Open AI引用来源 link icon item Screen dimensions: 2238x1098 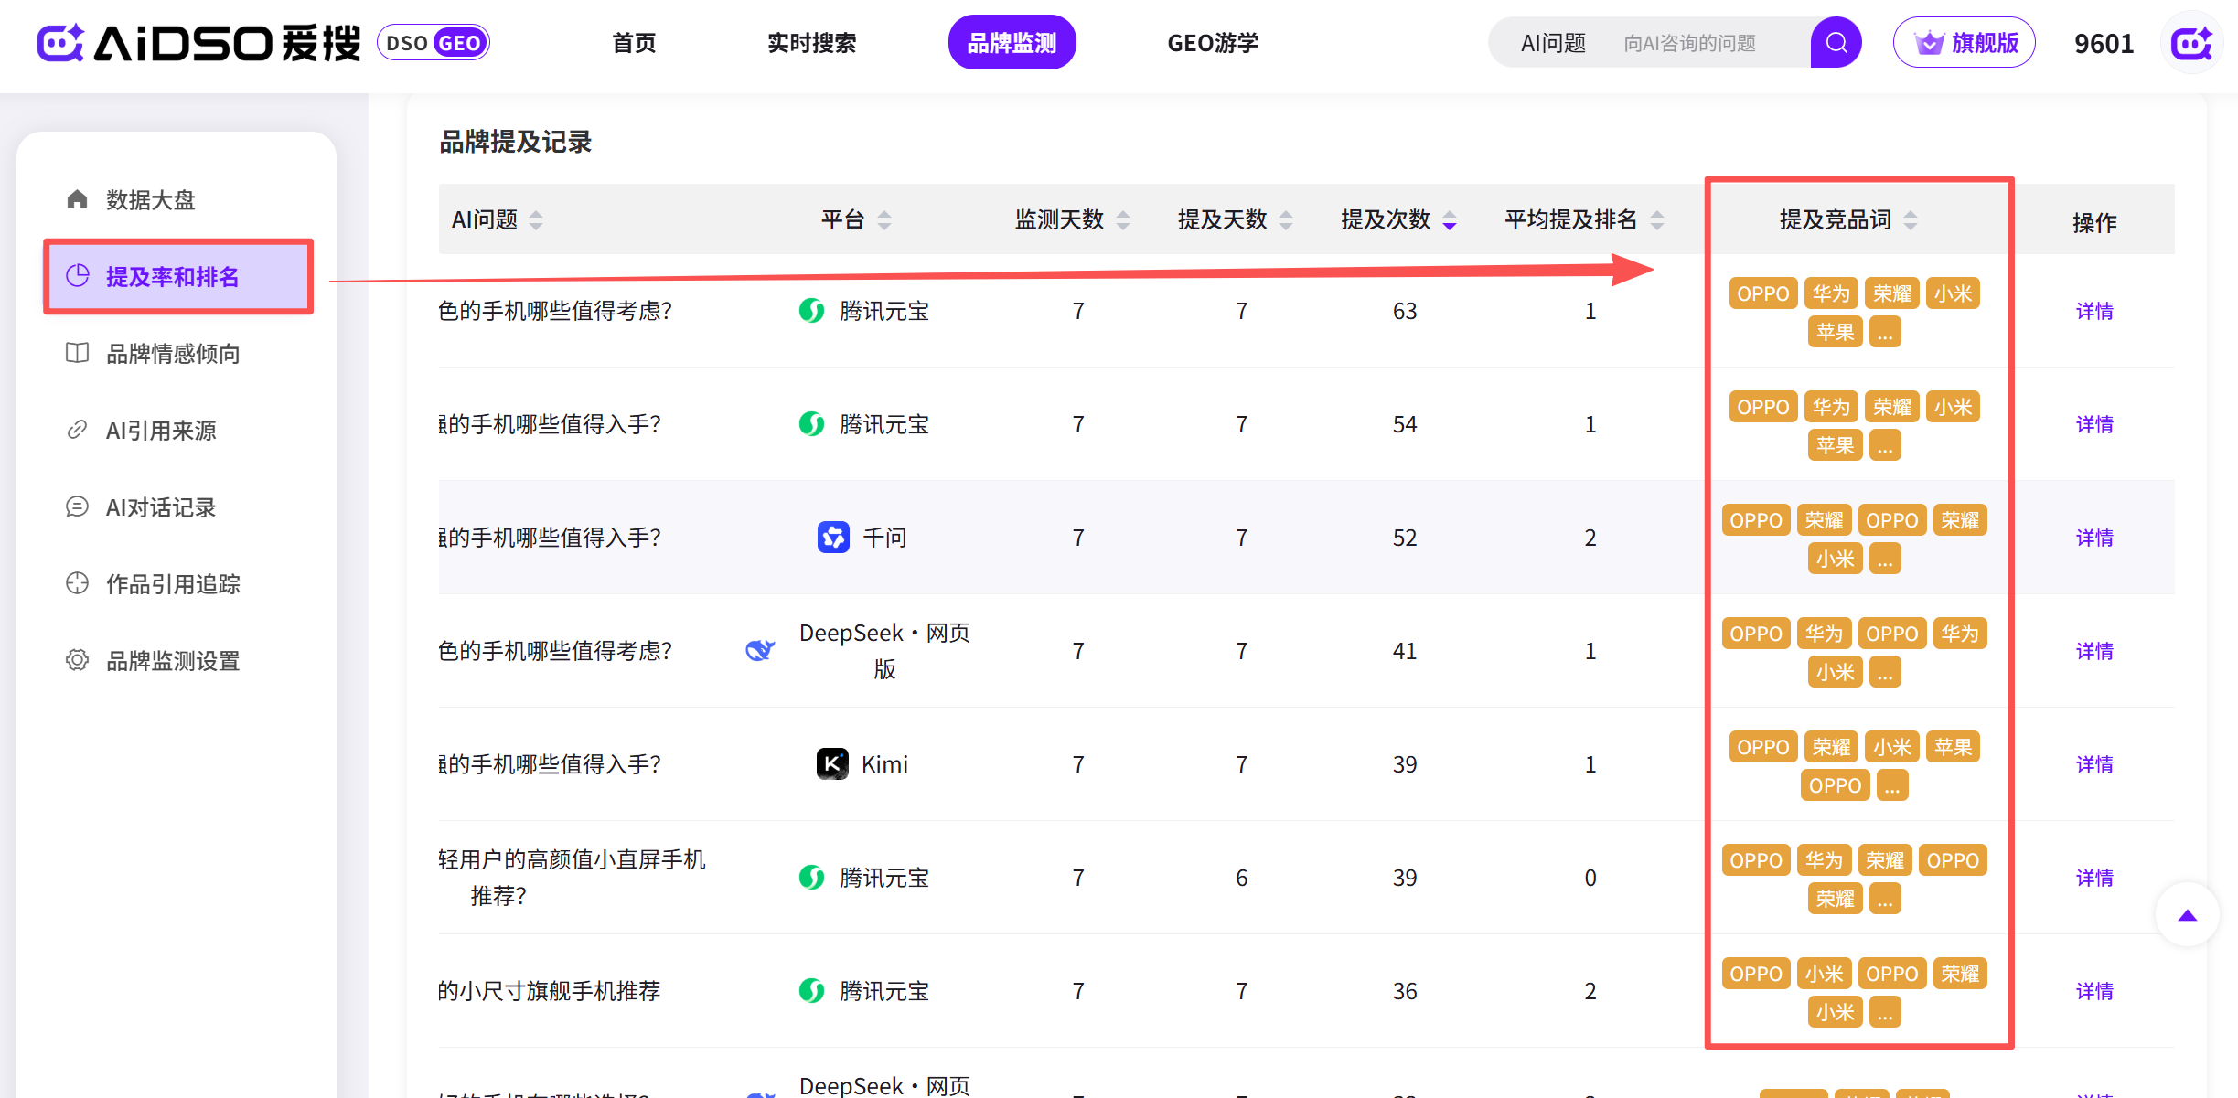pyautogui.click(x=161, y=431)
